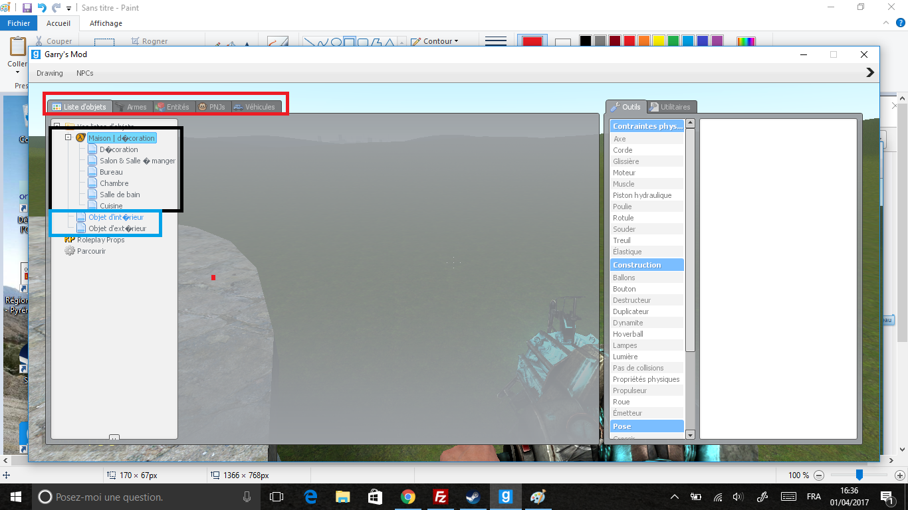This screenshot has height=510, width=908.
Task: Collapse the Maison | décoration tree node
Action: tap(68, 137)
